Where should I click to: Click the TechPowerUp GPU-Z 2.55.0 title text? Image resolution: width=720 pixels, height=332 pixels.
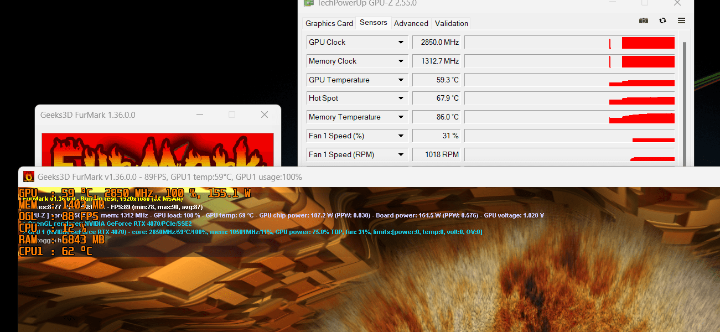(366, 3)
